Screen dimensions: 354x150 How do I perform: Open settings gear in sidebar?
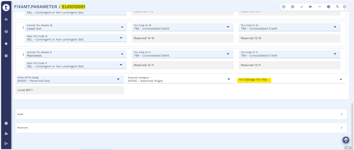click(6, 123)
